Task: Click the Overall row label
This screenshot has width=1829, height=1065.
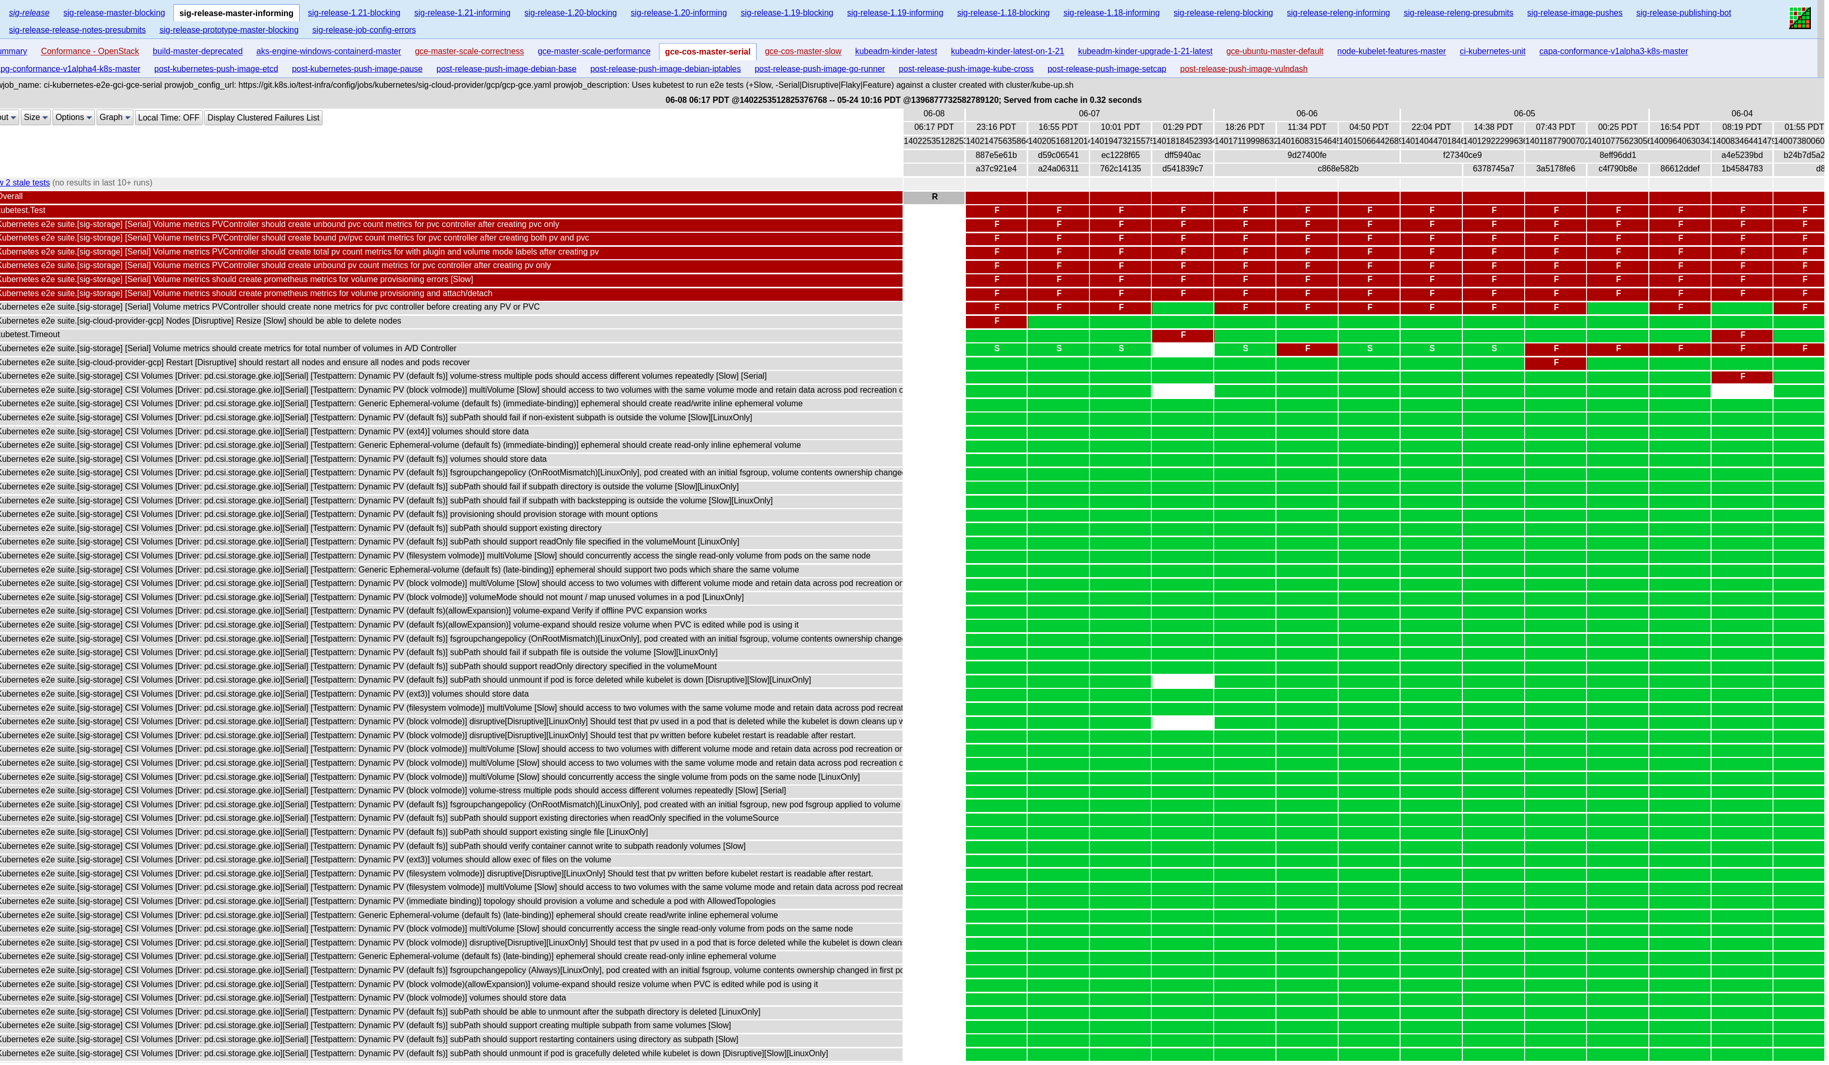Action: click(450, 197)
